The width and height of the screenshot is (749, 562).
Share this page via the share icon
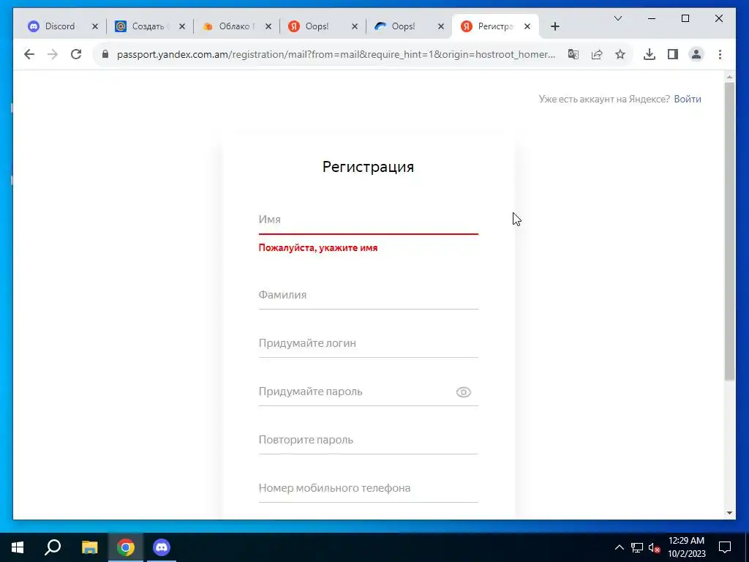coord(597,54)
